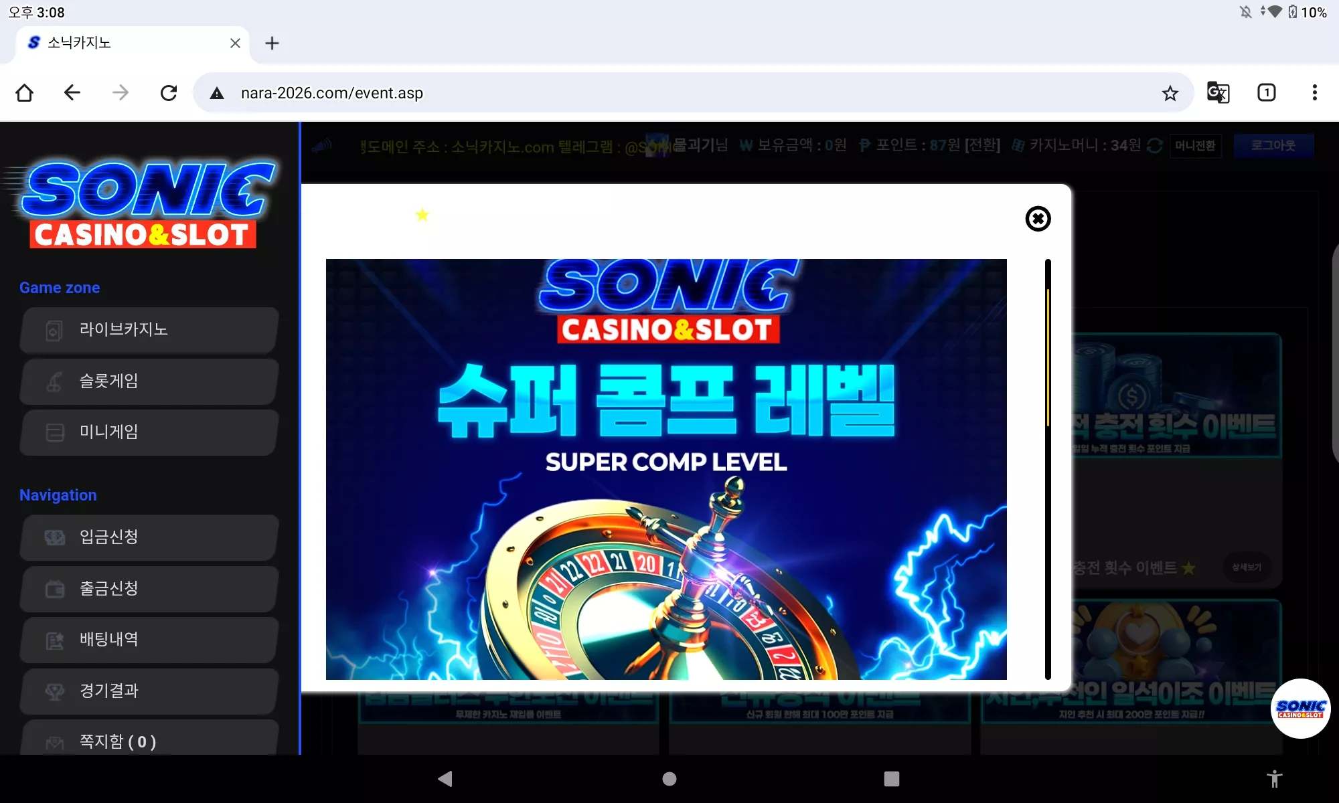The width and height of the screenshot is (1339, 803).
Task: Tap the muted notification bell in the status bar
Action: pos(1245,12)
